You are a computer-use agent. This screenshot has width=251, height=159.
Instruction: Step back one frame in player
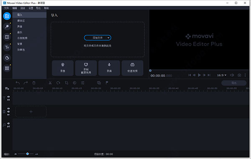(x=195, y=75)
